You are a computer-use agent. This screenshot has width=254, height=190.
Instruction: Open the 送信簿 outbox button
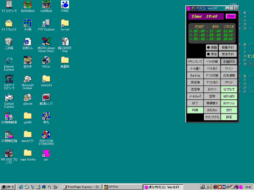coord(195,89)
